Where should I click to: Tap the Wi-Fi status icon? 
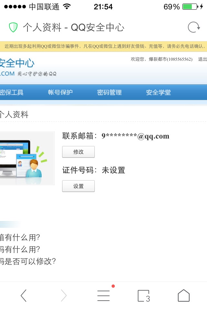[67, 6]
